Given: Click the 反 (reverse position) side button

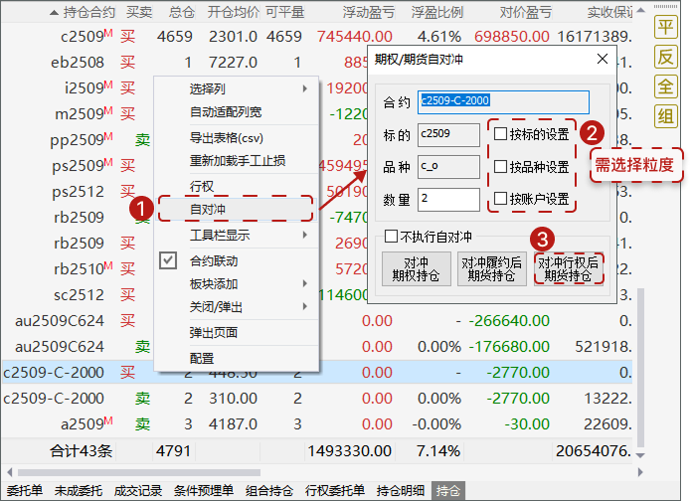Looking at the screenshot, I should click(665, 57).
